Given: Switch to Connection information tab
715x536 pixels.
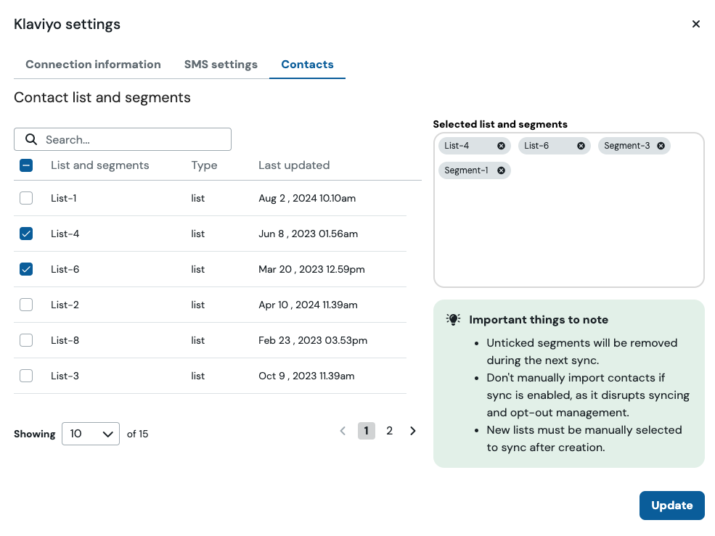Looking at the screenshot, I should [x=93, y=65].
